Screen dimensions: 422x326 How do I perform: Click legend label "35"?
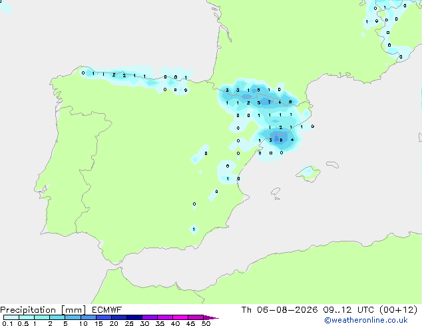click(160, 323)
